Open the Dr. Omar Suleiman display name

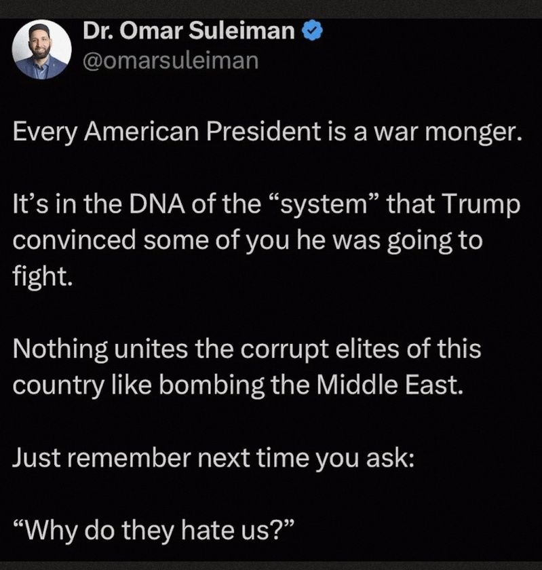[x=189, y=31]
